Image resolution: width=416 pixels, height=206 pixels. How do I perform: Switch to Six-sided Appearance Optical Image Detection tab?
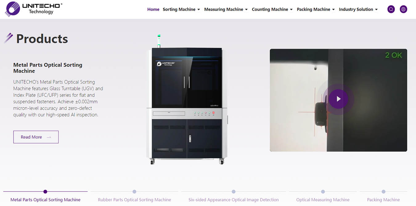coord(234,200)
